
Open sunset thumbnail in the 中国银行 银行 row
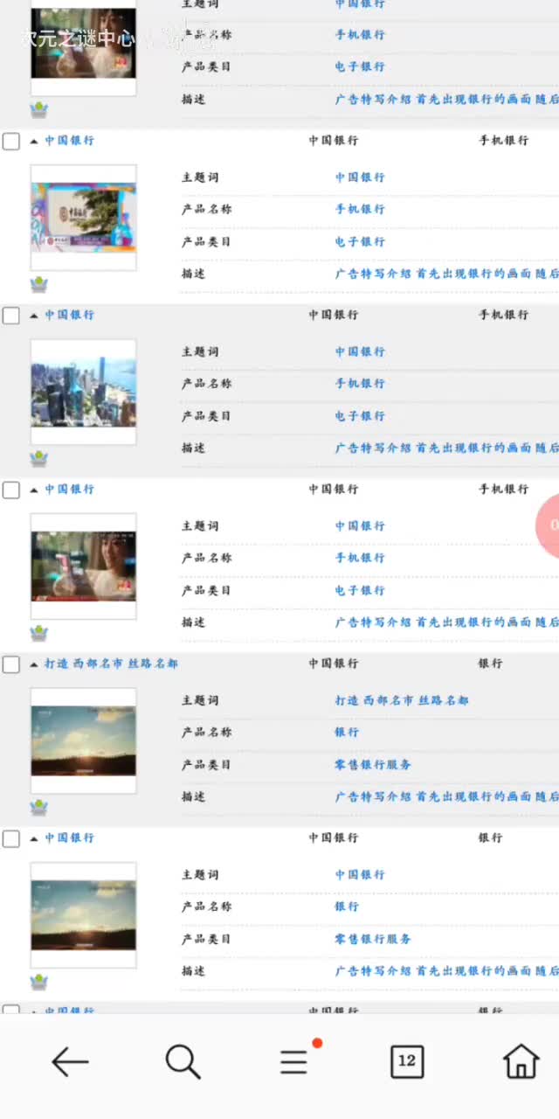pos(84,915)
